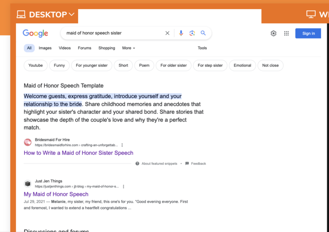Click the Google logo

tap(36, 33)
